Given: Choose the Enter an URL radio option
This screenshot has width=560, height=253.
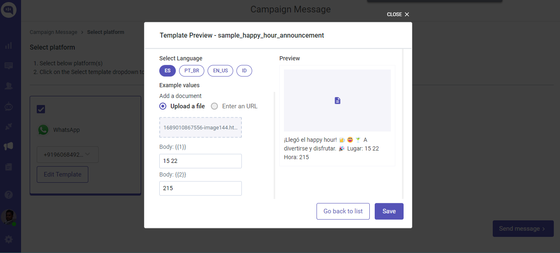Looking at the screenshot, I should (x=214, y=106).
